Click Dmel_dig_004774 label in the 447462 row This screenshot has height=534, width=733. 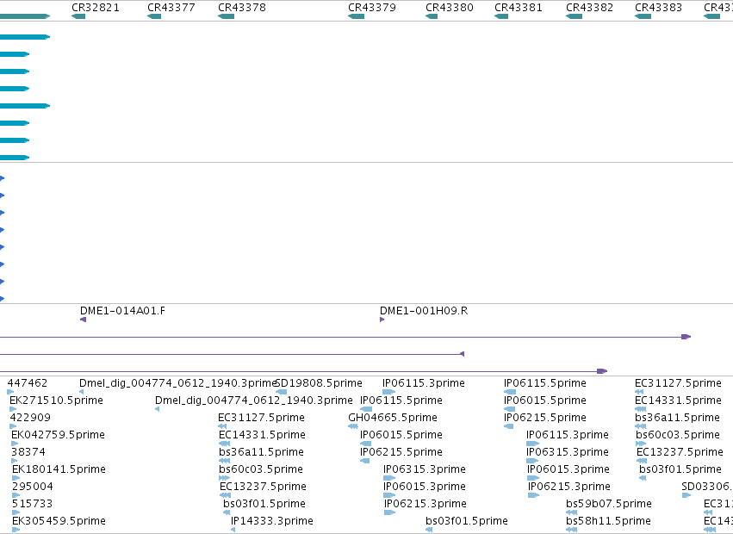click(178, 383)
